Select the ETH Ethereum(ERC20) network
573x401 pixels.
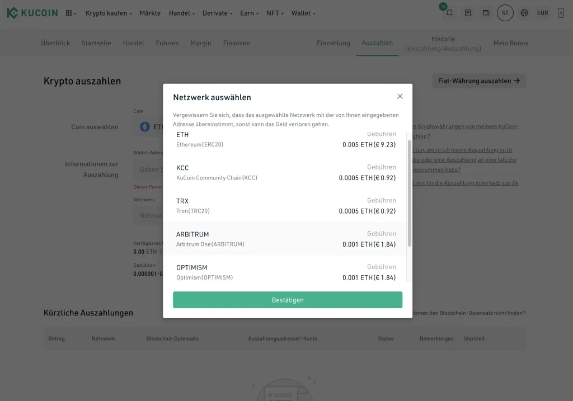(286, 140)
